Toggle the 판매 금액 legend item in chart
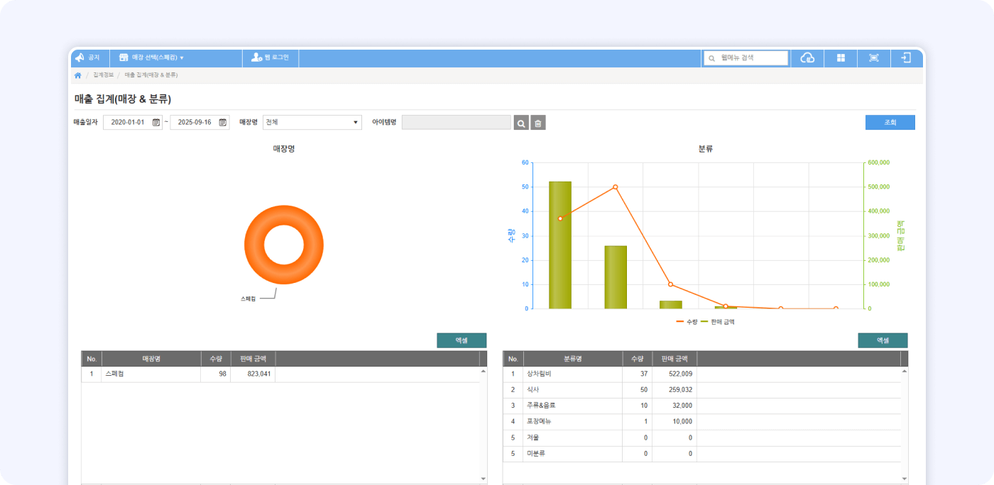 [718, 322]
